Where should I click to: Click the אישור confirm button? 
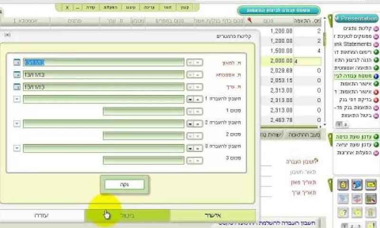[x=213, y=215]
